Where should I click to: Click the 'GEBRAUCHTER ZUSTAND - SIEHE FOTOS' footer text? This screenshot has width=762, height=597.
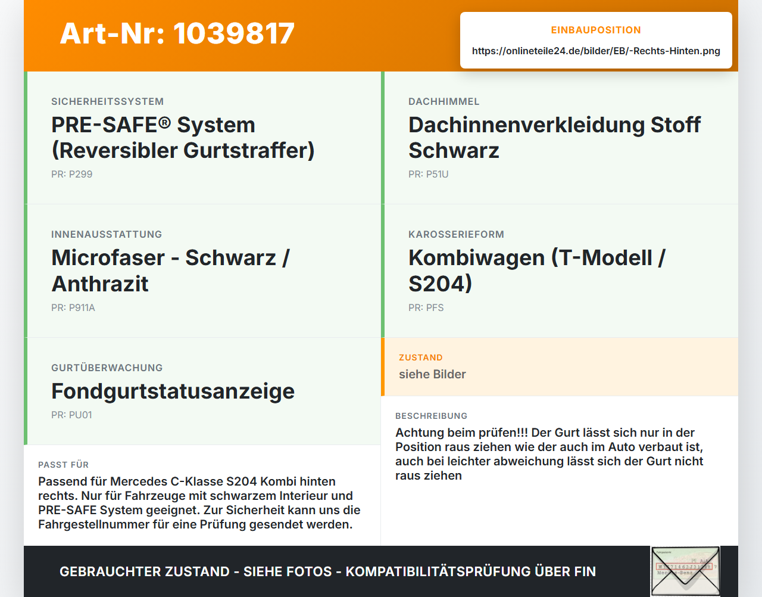point(327,571)
